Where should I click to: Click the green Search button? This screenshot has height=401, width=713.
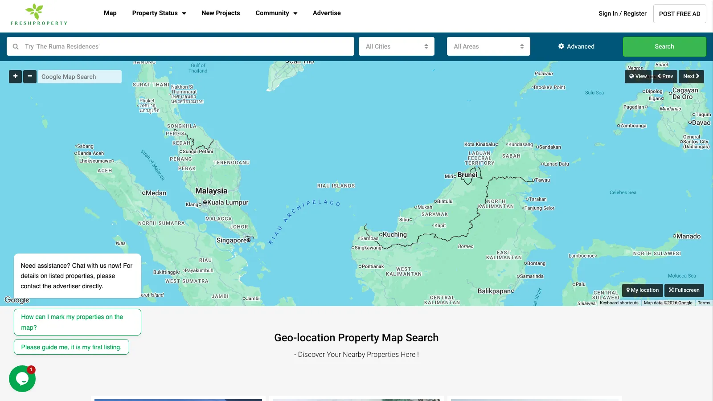[664, 46]
